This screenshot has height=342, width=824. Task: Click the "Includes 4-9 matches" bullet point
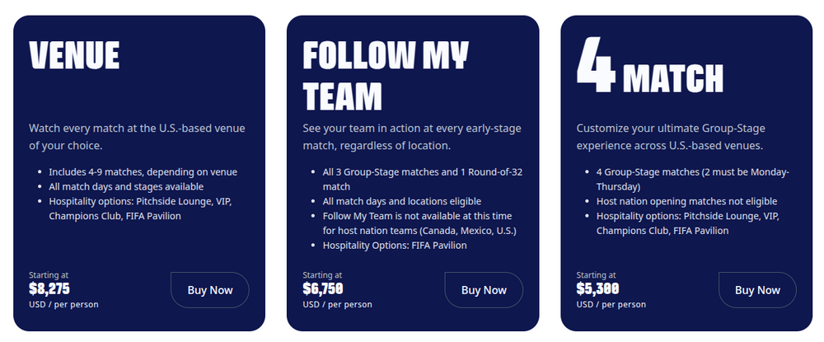(x=143, y=172)
